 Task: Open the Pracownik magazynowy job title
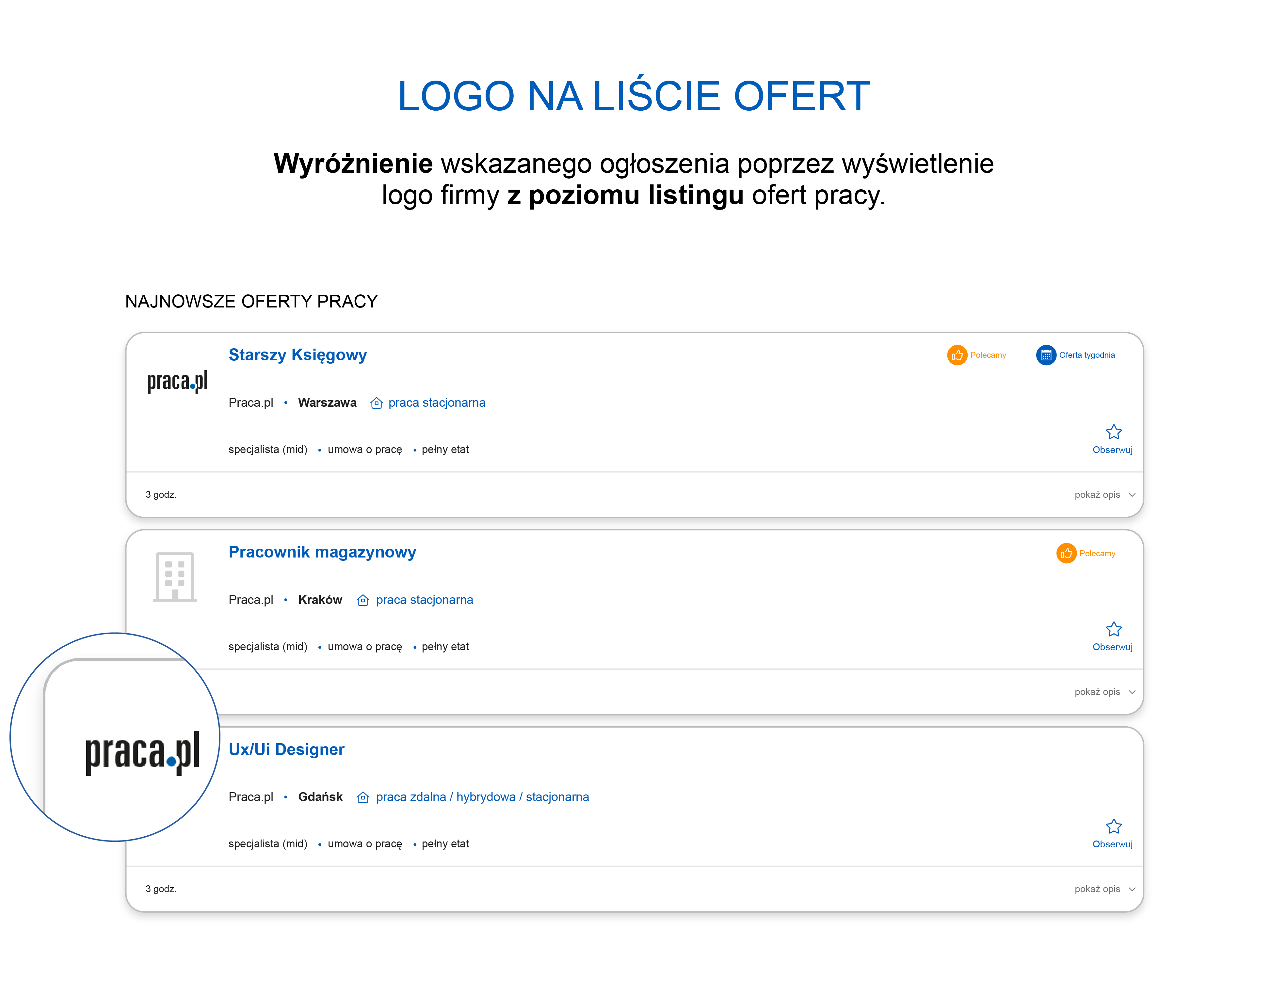[x=322, y=552]
